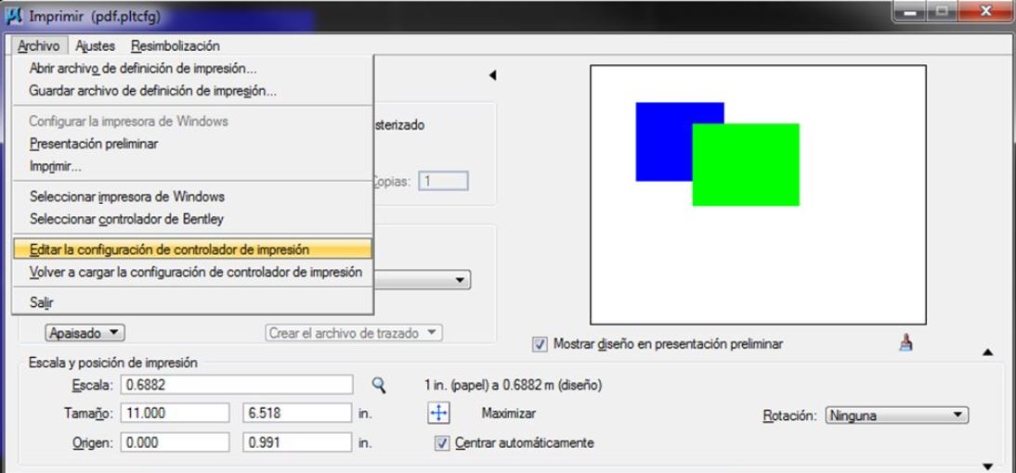The image size is (1016, 473).
Task: Click the Maximizar arrows icon
Action: pyautogui.click(x=438, y=414)
